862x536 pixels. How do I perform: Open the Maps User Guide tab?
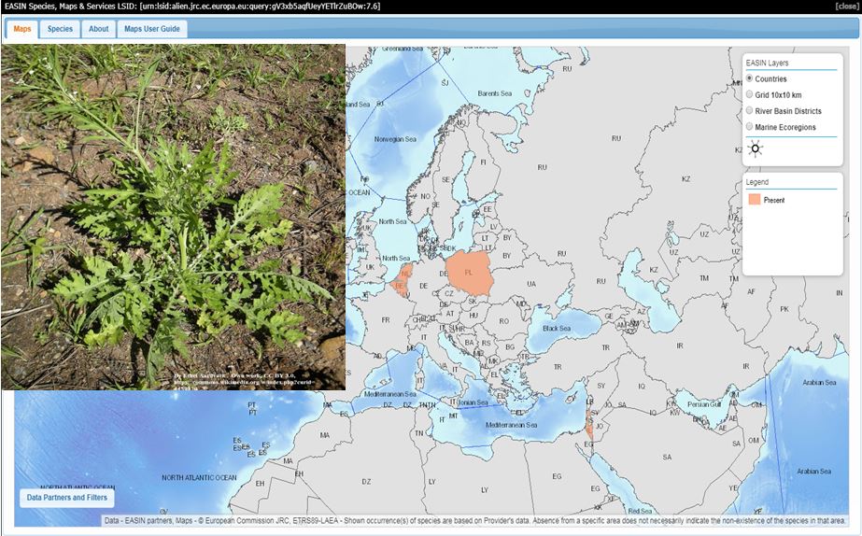(151, 29)
